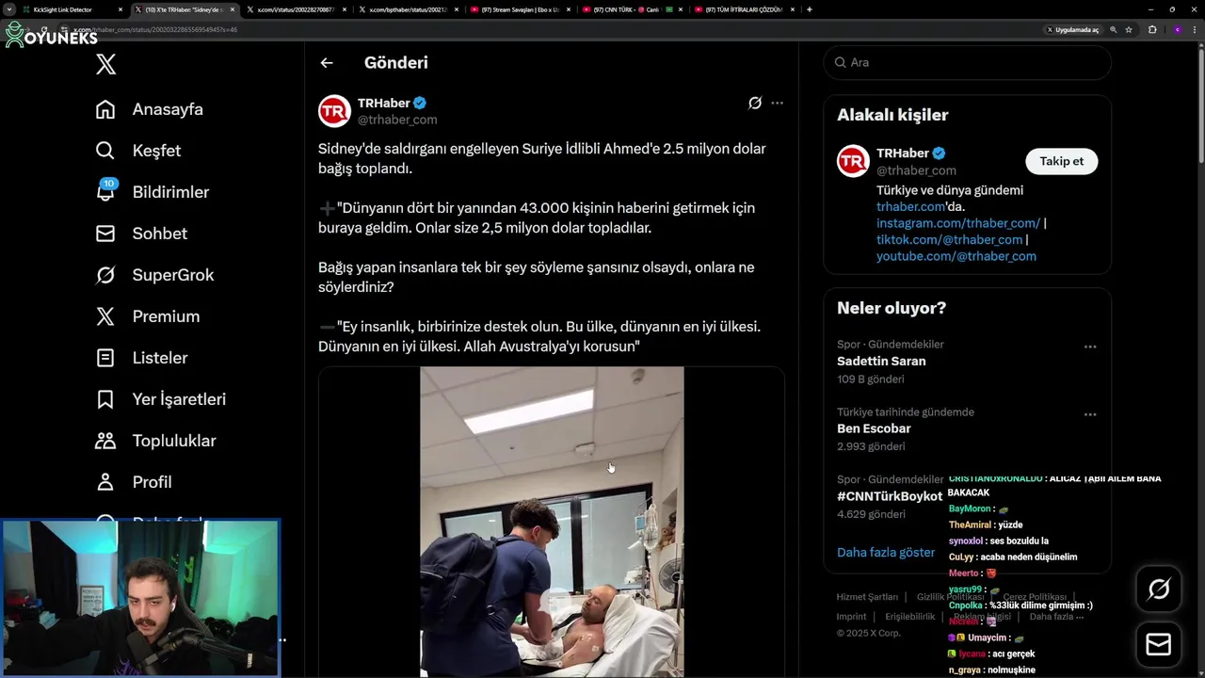
Task: Click TRHaber name in Alakalı kişiler
Action: [x=903, y=153]
